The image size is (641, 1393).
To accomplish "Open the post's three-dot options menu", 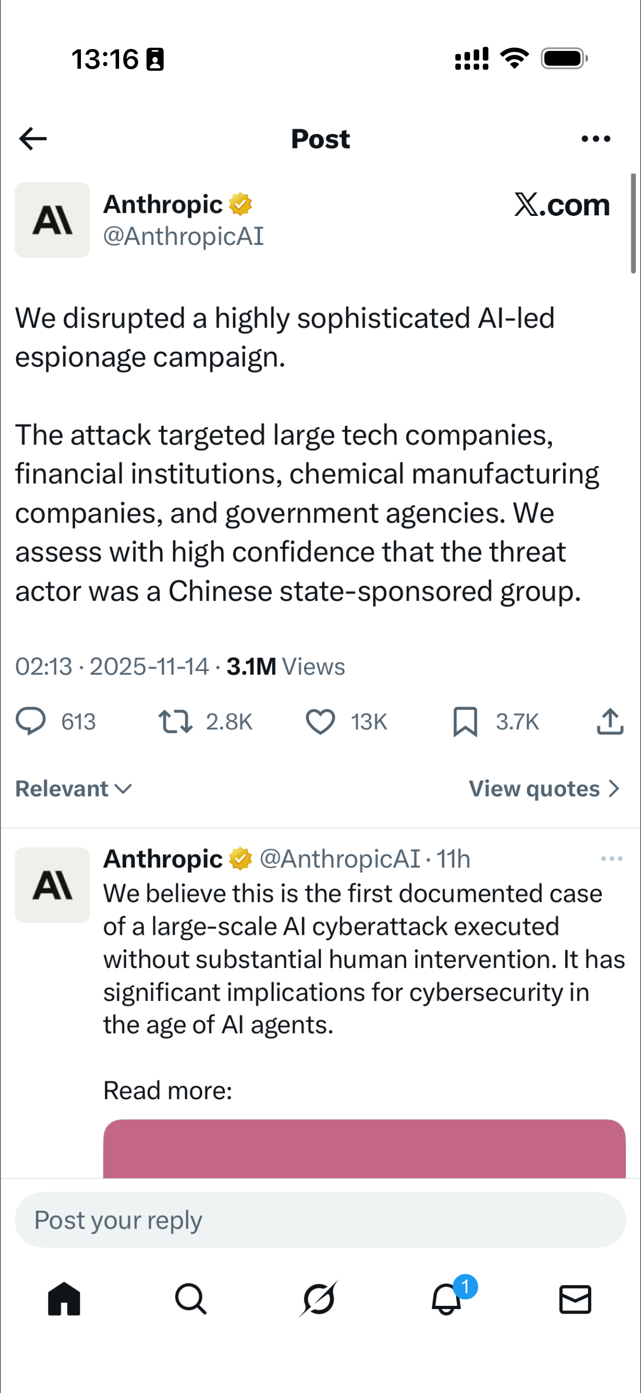I will 596,139.
